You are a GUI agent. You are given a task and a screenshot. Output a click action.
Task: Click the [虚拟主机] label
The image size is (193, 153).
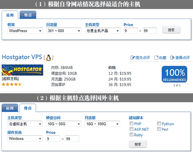pyautogui.click(x=10, y=79)
